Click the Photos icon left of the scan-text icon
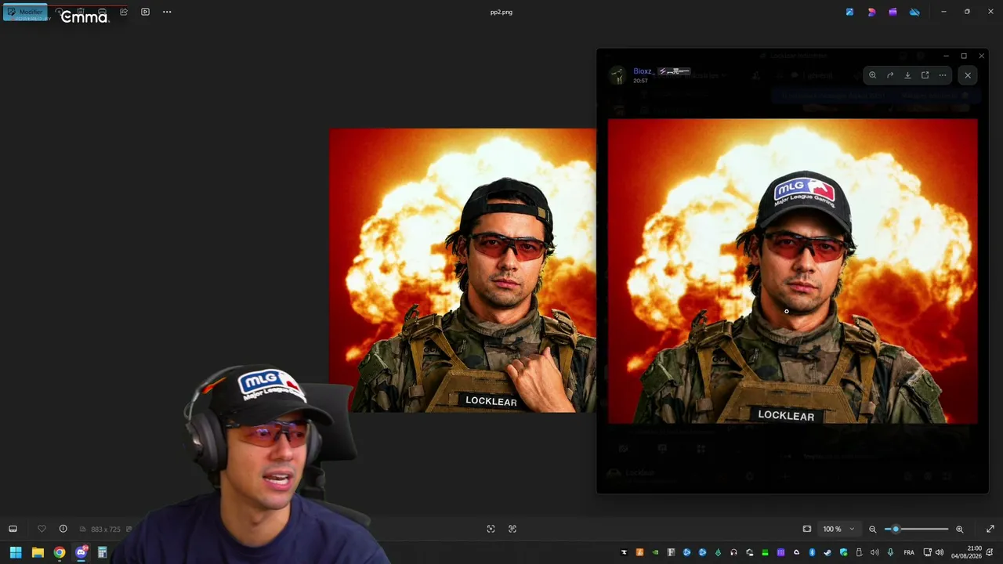This screenshot has height=564, width=1003. [491, 529]
